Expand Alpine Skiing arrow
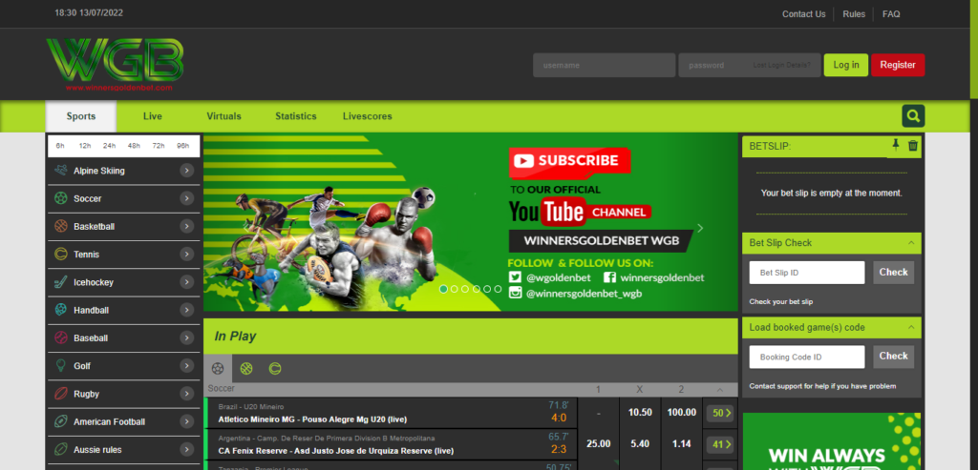Viewport: 978px width, 470px height. [x=186, y=171]
